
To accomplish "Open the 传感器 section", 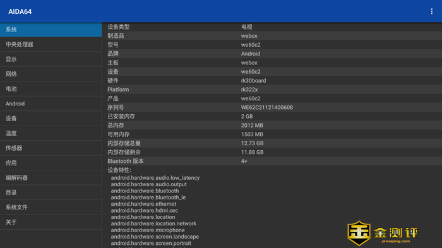I will coord(51,148).
